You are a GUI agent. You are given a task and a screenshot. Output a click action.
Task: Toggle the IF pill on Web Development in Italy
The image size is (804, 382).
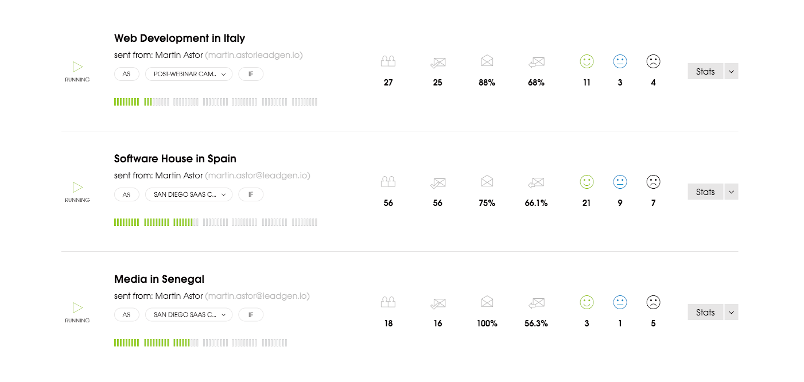tap(251, 74)
